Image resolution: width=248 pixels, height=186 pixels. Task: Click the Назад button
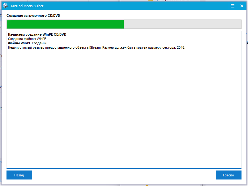pos(19,175)
